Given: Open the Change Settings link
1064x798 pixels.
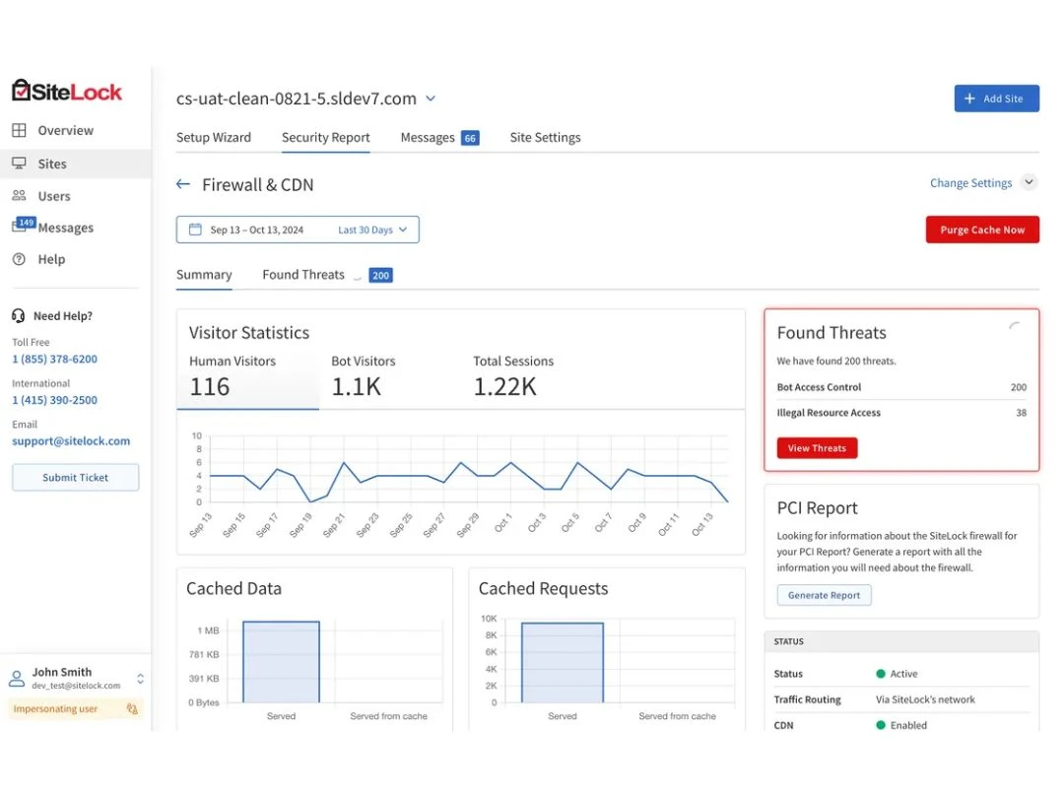Looking at the screenshot, I should 970,183.
